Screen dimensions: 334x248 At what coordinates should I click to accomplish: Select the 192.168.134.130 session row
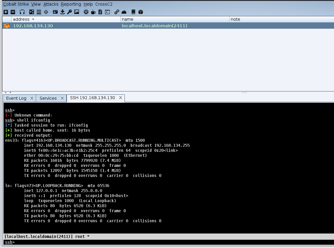tap(168, 26)
